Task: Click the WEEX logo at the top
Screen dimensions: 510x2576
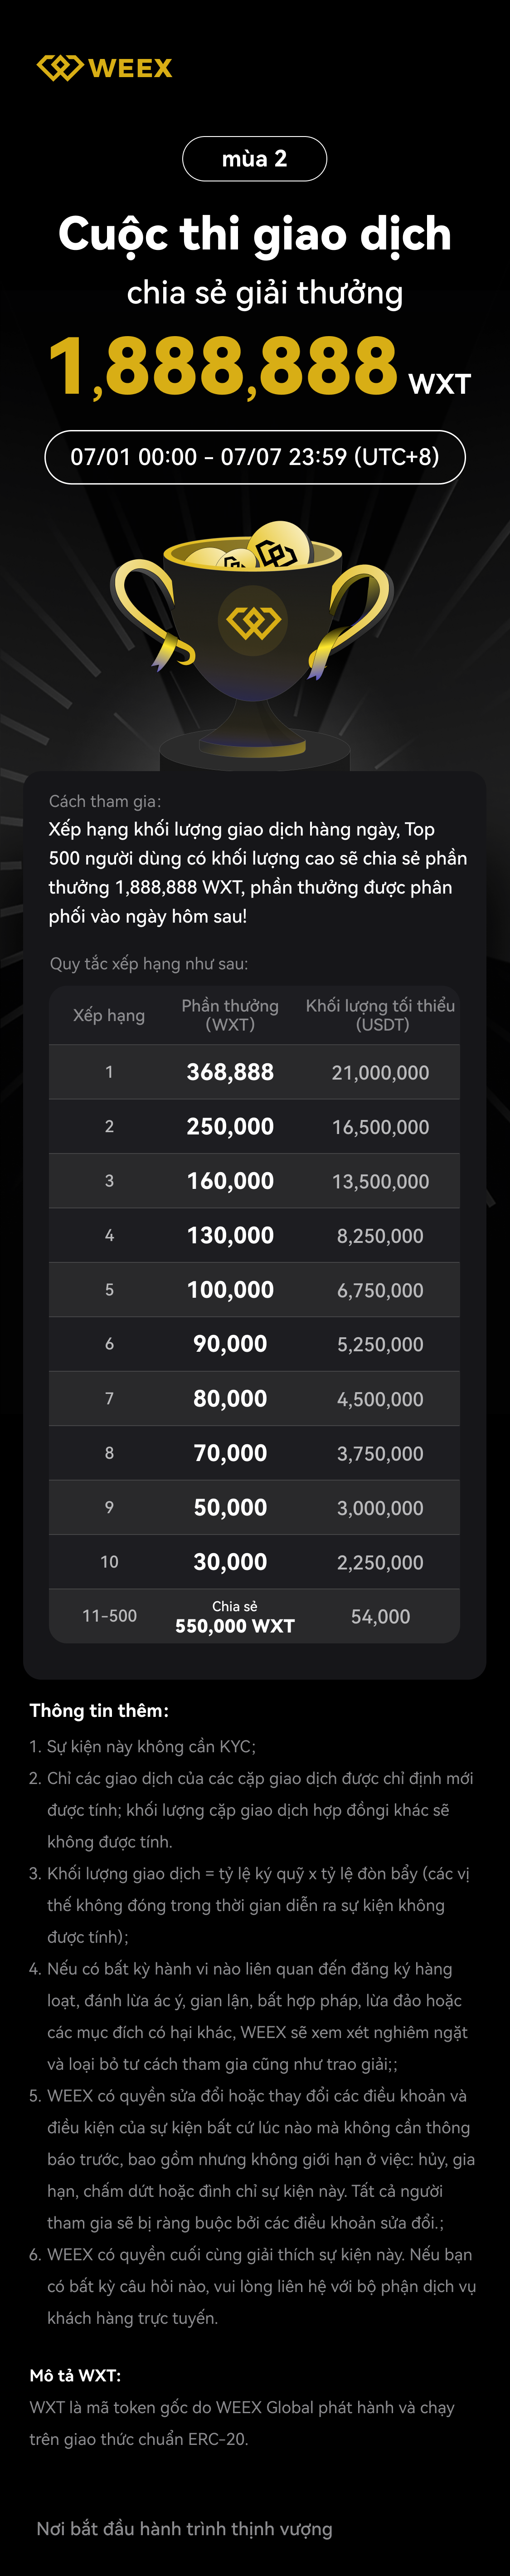Action: [x=104, y=68]
